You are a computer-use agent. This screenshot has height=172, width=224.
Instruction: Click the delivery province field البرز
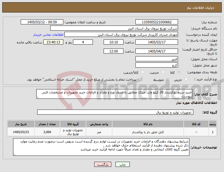156,59
